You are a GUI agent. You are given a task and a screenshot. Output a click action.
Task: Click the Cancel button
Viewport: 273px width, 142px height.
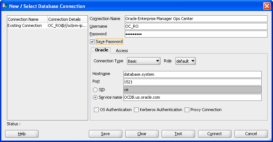[x=251, y=134]
